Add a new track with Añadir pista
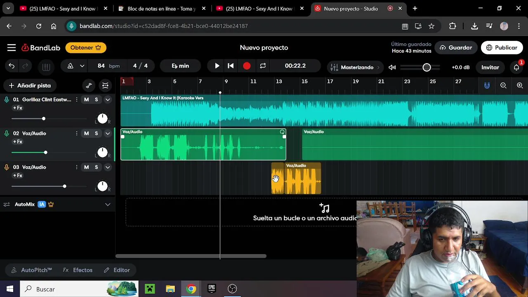528x297 pixels. click(x=30, y=86)
